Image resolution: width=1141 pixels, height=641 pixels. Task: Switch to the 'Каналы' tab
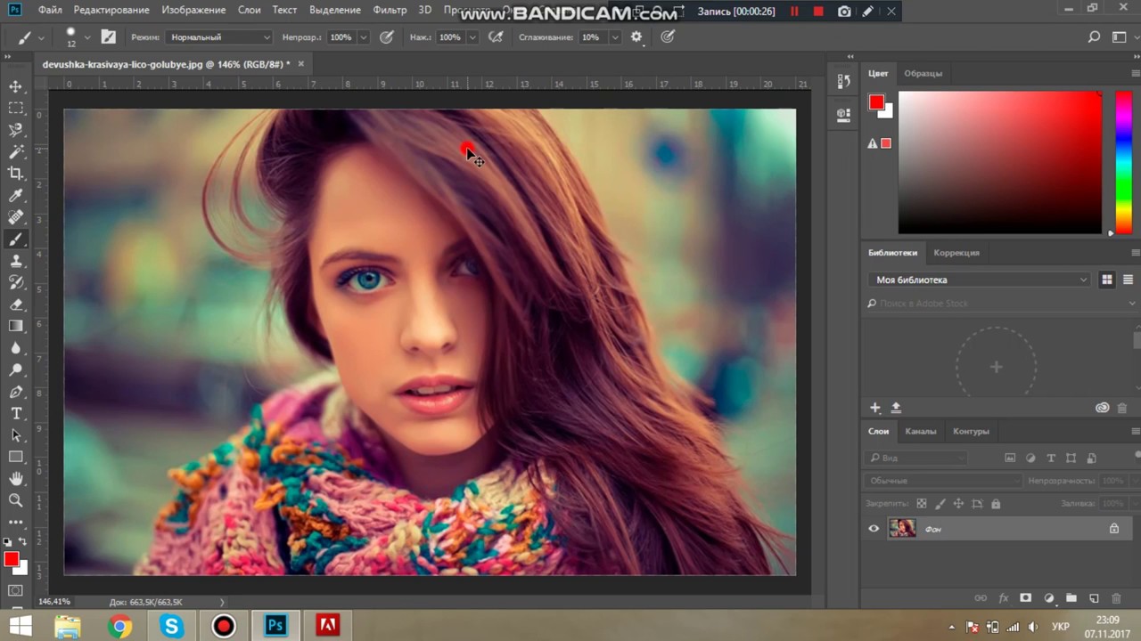pos(921,431)
